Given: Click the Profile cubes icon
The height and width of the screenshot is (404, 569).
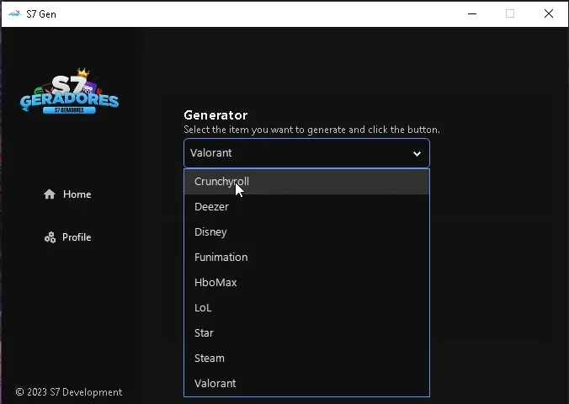Looking at the screenshot, I should [x=50, y=237].
